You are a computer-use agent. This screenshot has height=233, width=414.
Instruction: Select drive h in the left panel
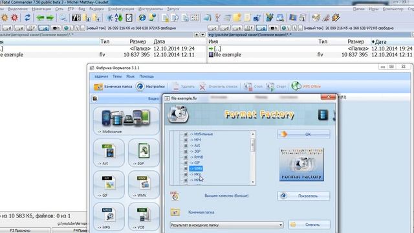(x=56, y=28)
